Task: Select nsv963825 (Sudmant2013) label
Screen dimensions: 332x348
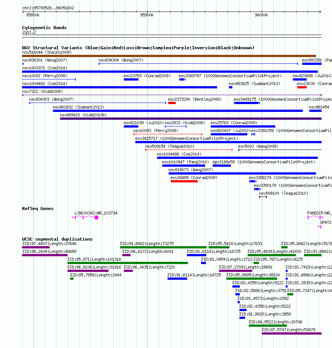Action: coord(254,84)
